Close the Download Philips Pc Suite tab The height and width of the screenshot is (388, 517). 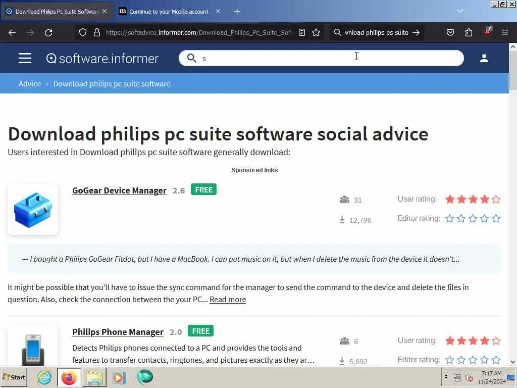105,11
